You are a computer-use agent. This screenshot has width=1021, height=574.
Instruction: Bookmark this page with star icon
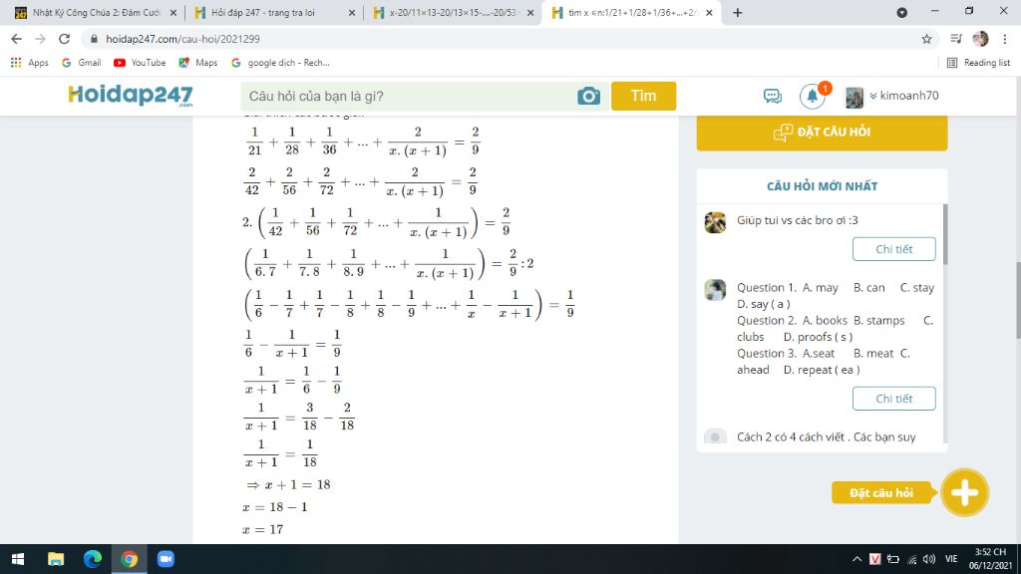(926, 39)
